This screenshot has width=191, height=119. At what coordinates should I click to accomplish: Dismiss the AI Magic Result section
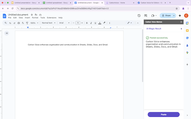pos(181,29)
